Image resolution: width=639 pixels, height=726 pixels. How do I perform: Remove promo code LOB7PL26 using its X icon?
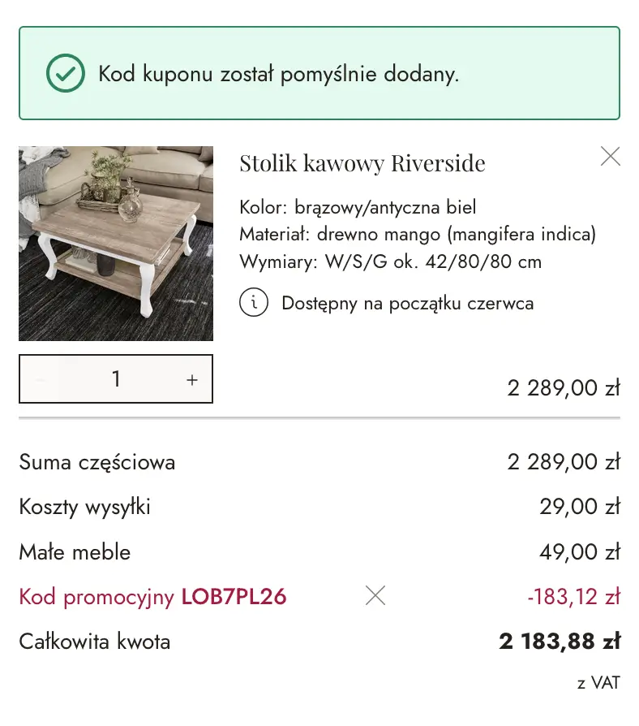click(375, 595)
